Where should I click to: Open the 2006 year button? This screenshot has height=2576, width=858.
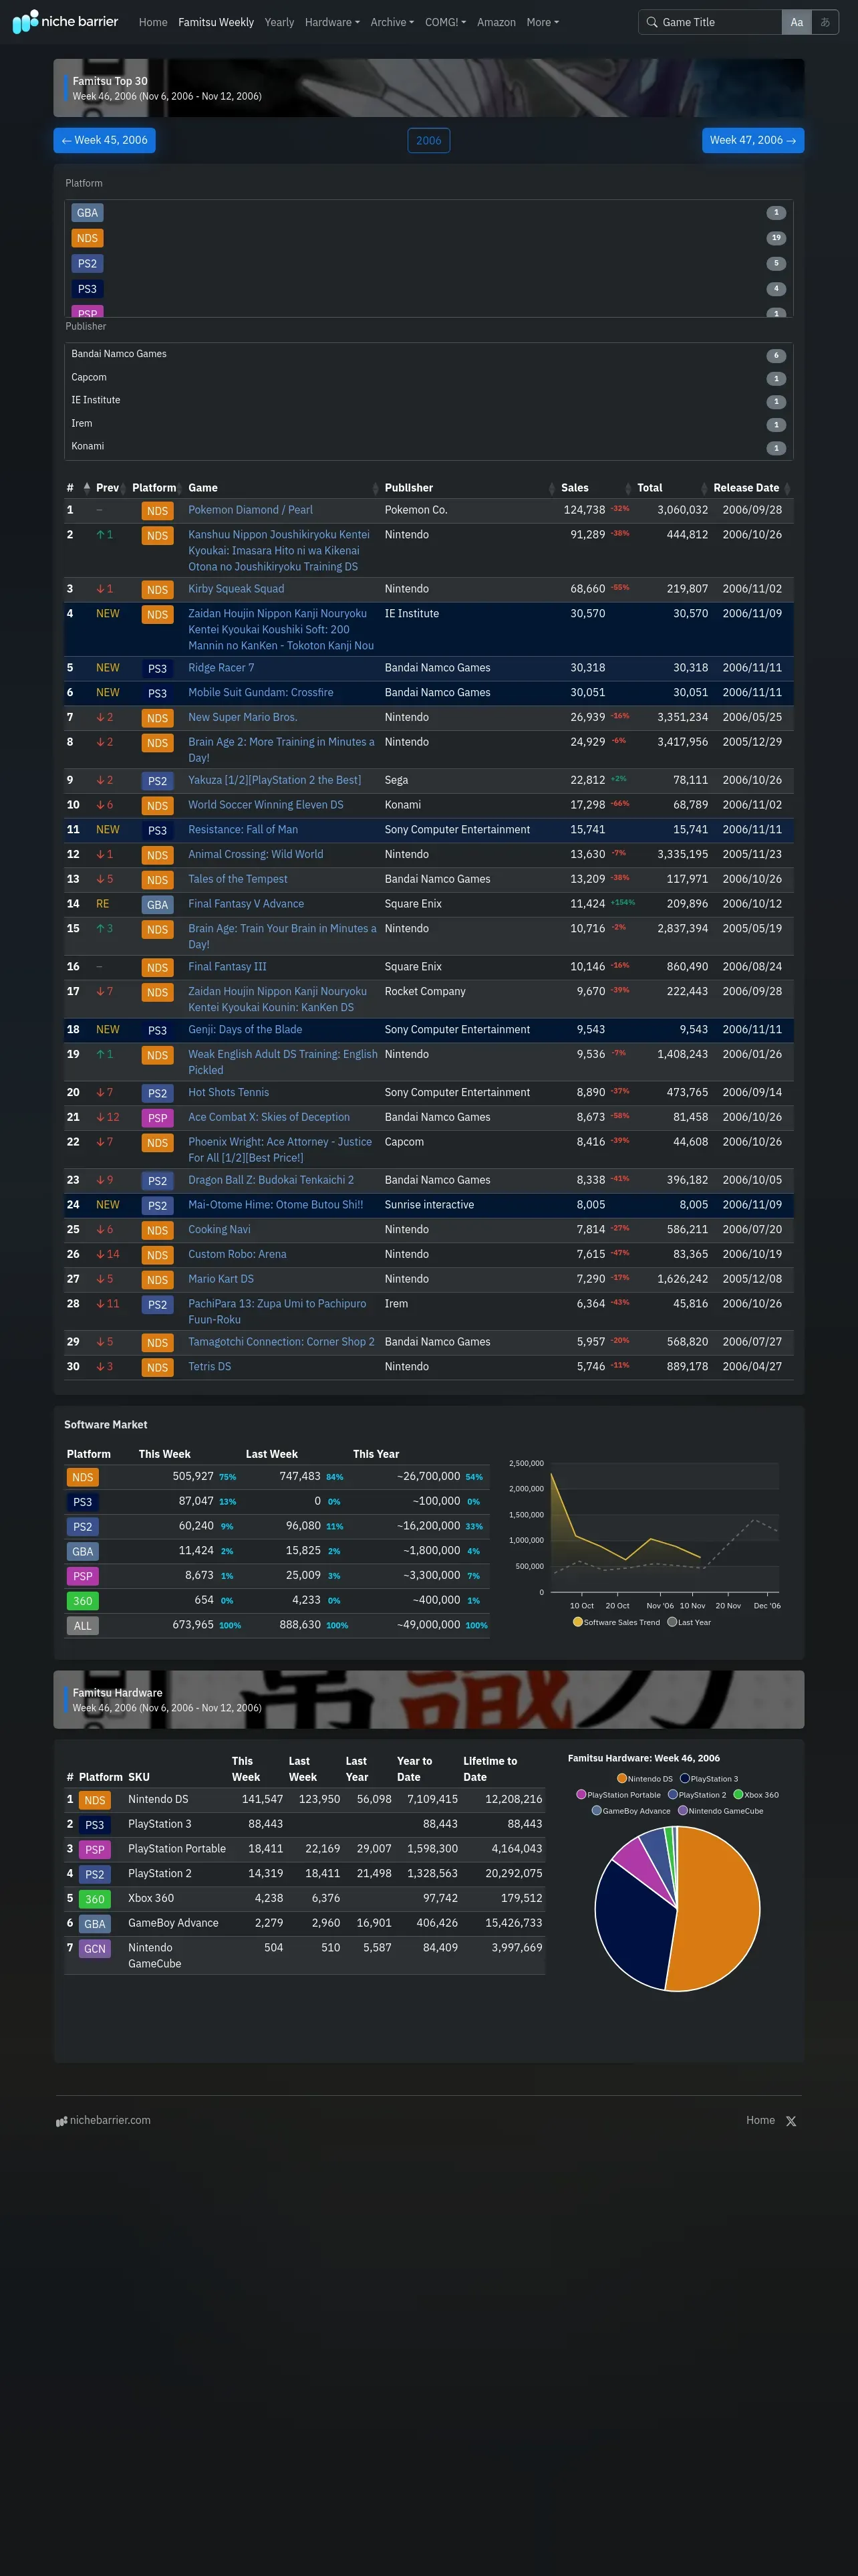coord(428,140)
